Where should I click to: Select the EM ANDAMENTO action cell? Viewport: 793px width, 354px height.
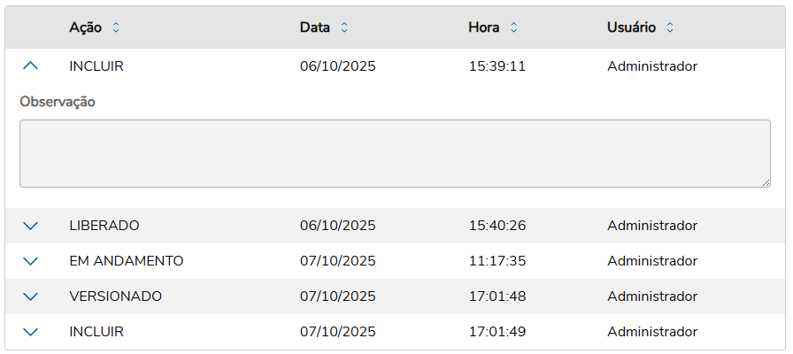(x=127, y=261)
